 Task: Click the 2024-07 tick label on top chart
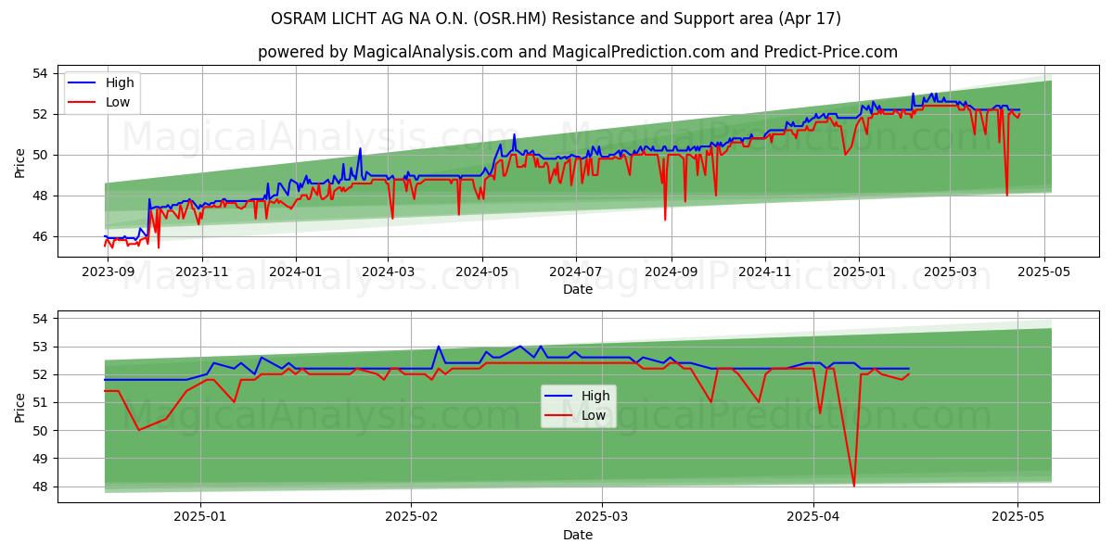(575, 273)
